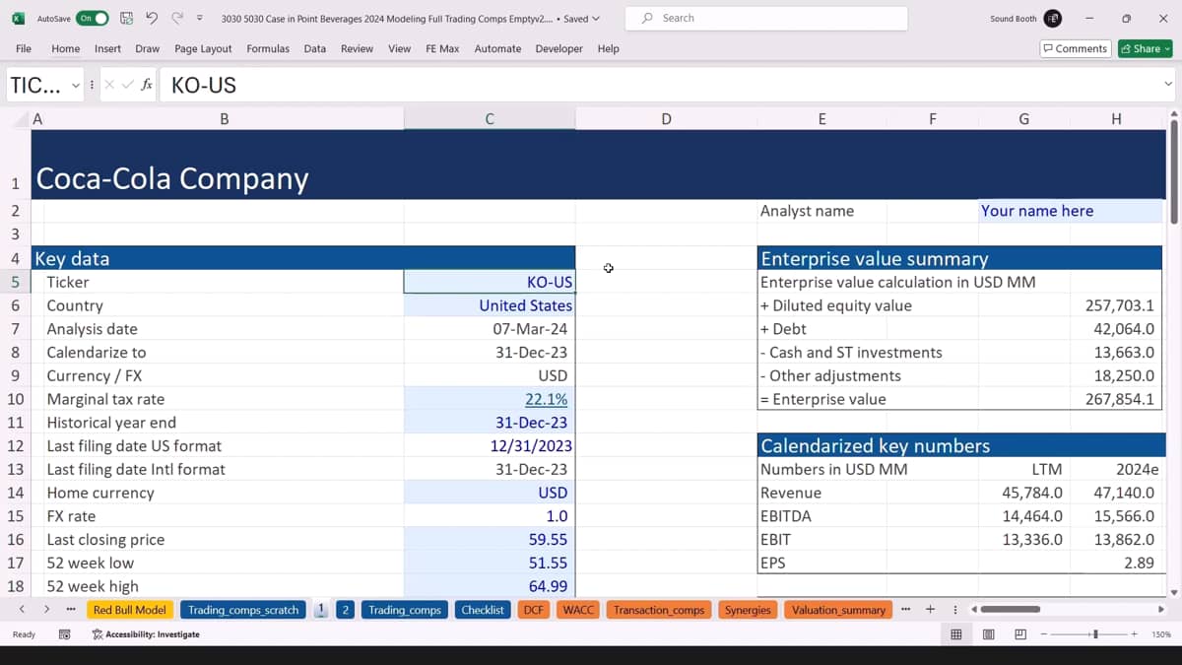Open Customize Quick Access Toolbar arrow
This screenshot has width=1182, height=665.
(x=200, y=19)
